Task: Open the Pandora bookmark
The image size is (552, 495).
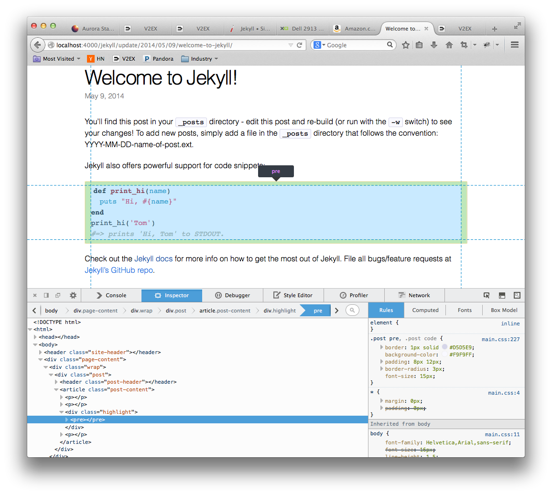Action: (158, 59)
